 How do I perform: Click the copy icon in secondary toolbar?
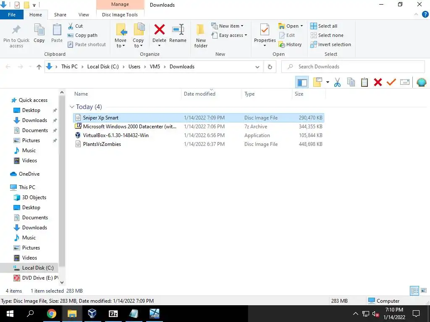[351, 82]
